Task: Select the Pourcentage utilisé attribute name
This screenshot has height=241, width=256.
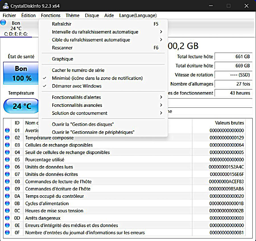Action: (x=45, y=160)
